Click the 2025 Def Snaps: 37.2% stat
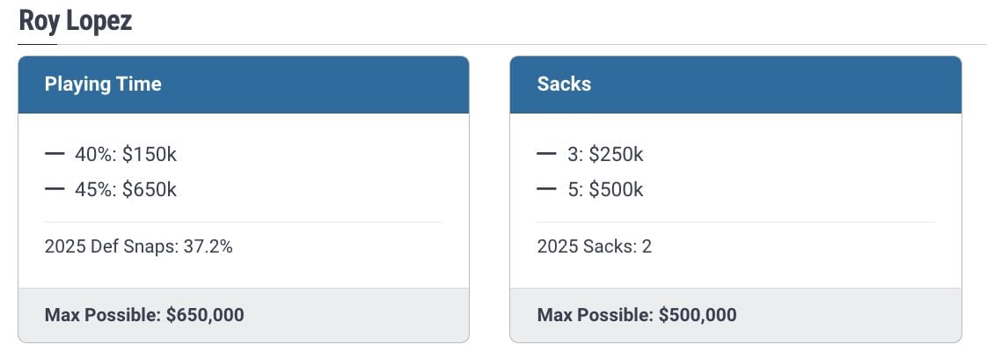987x352 pixels. [x=138, y=246]
